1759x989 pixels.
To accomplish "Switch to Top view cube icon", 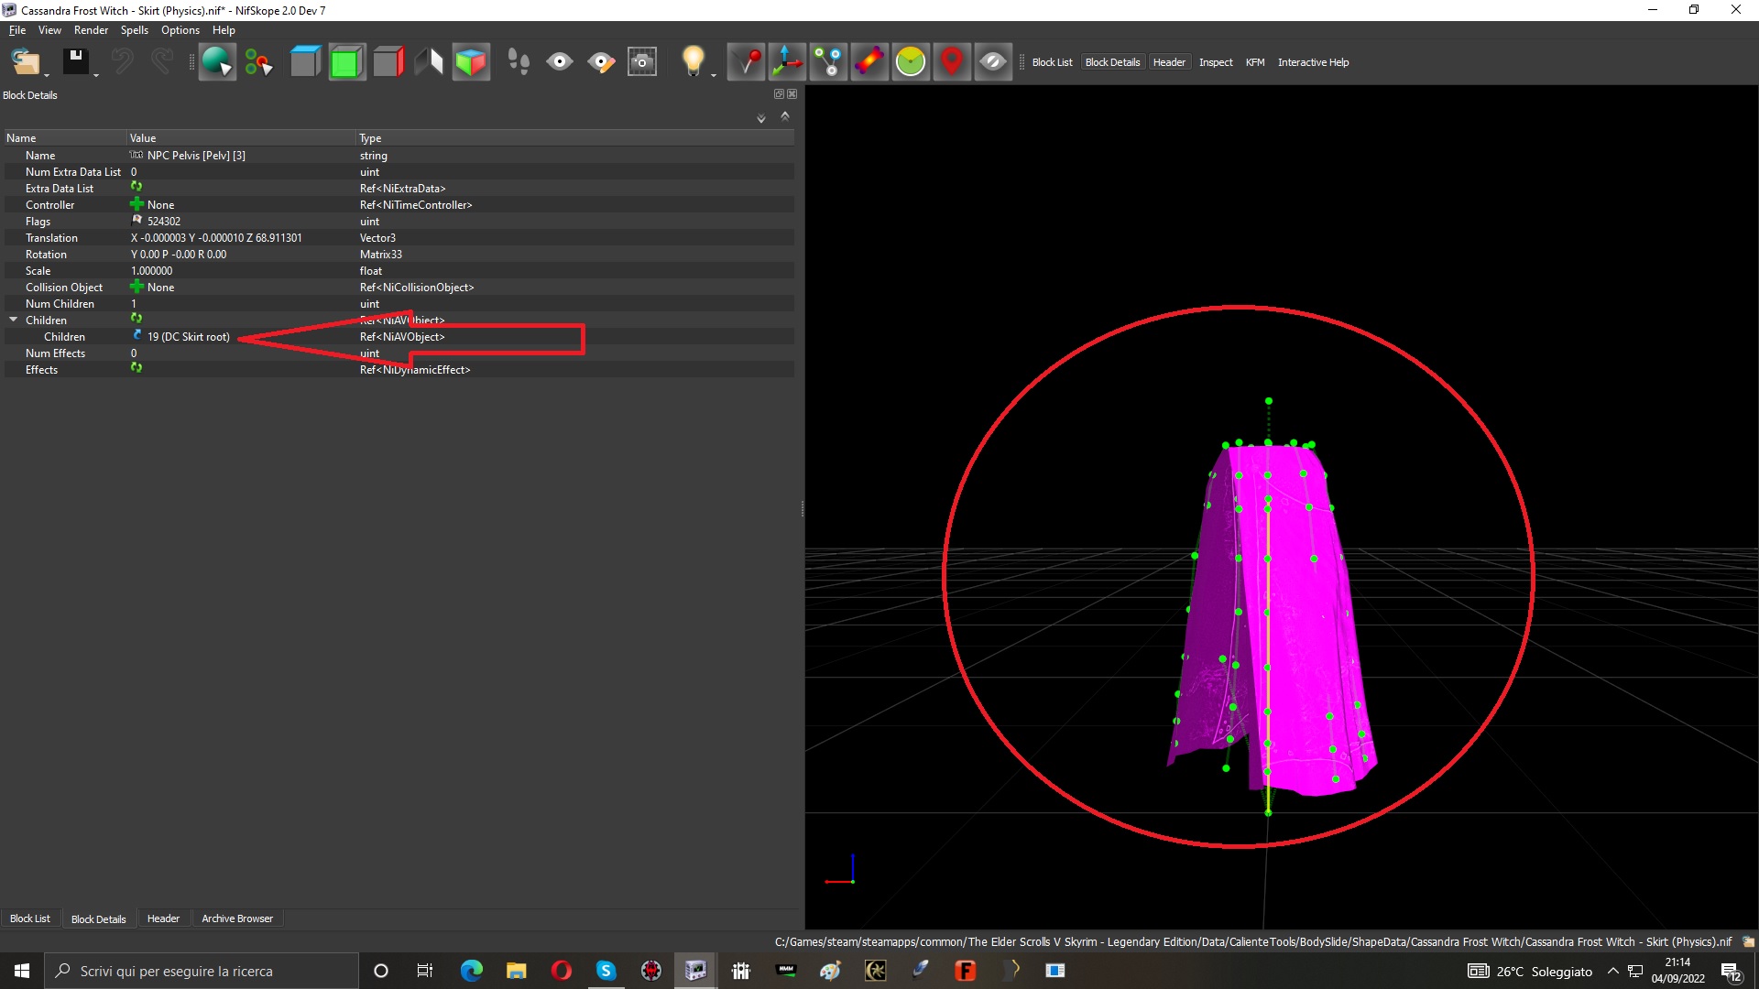I will point(305,62).
